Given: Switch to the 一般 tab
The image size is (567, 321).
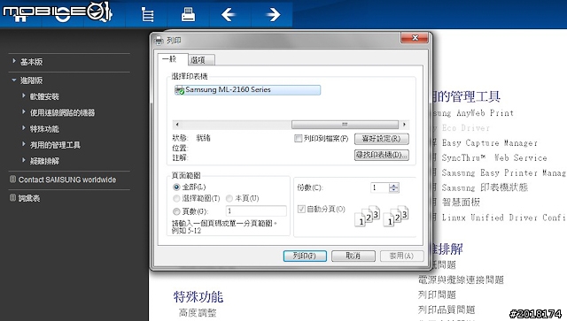Looking at the screenshot, I should coord(173,59).
